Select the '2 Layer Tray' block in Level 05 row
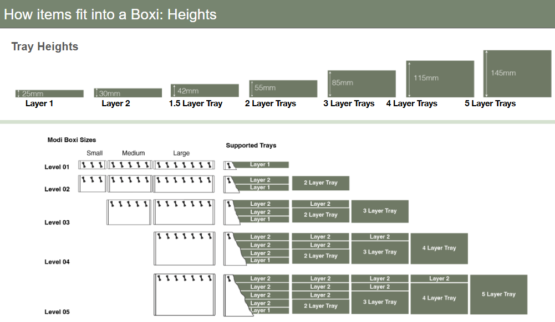 coord(320,306)
